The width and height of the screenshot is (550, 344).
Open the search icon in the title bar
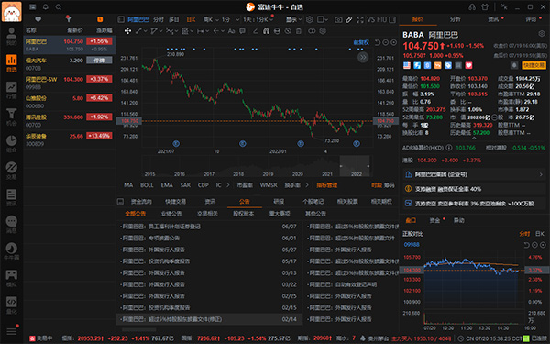pos(59,6)
